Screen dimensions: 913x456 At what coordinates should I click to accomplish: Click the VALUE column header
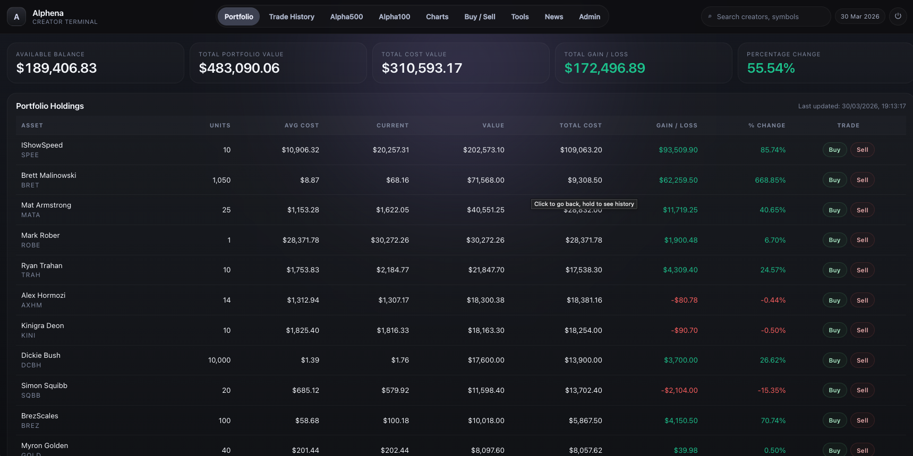point(493,126)
